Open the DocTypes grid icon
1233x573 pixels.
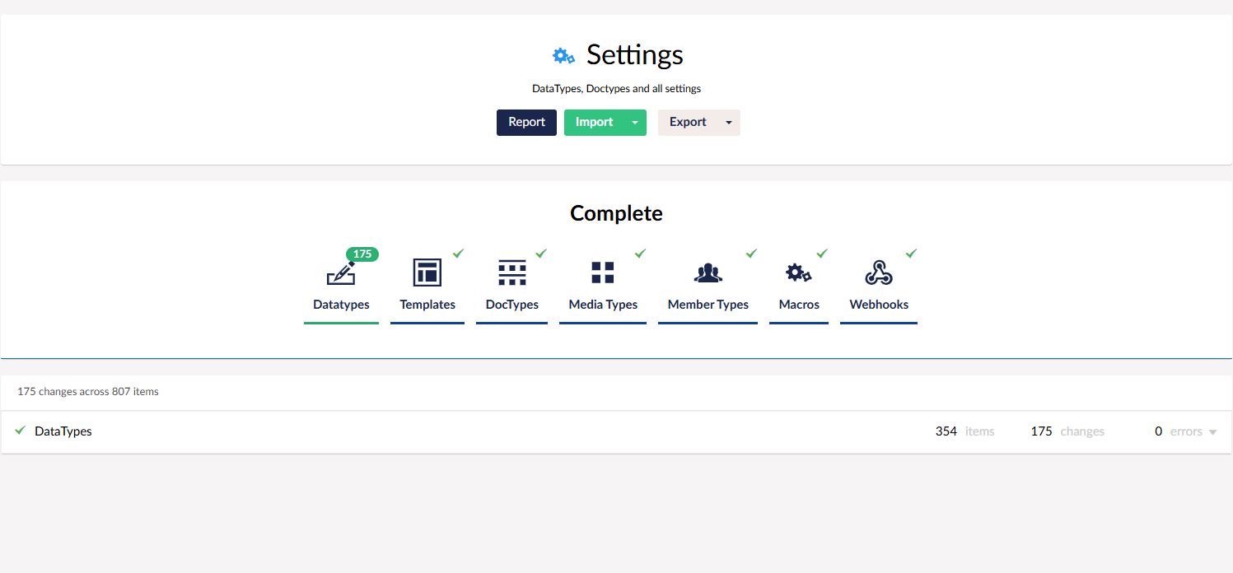tap(511, 273)
